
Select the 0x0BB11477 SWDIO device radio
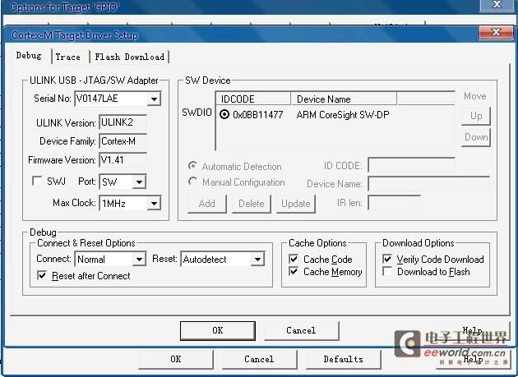(224, 114)
